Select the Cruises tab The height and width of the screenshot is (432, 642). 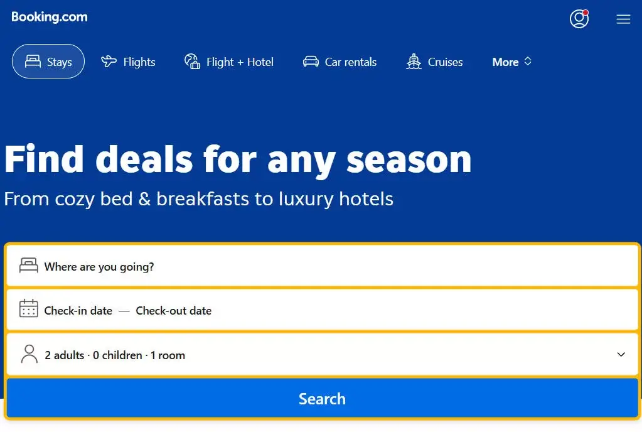pyautogui.click(x=434, y=62)
